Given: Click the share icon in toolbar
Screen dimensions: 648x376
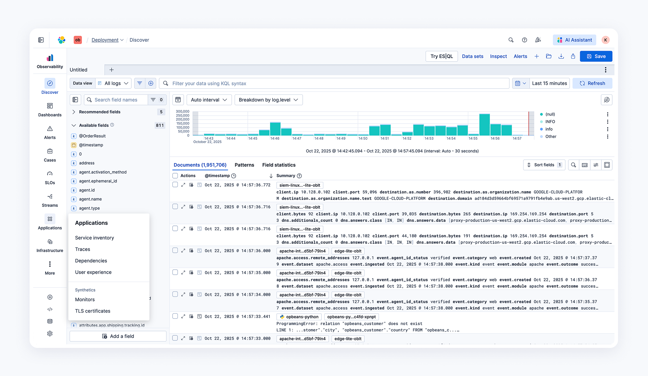Looking at the screenshot, I should coord(573,56).
